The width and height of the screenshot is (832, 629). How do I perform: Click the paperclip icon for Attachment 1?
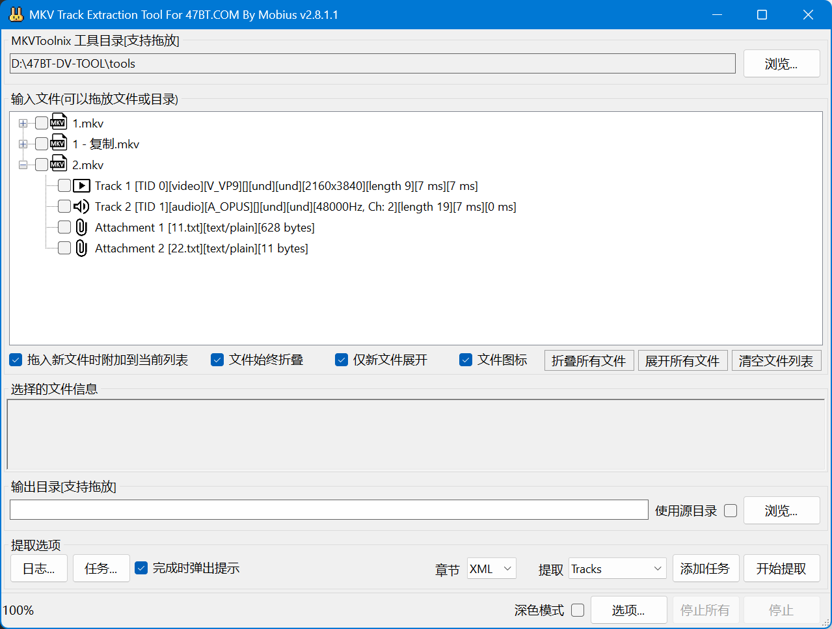point(81,228)
